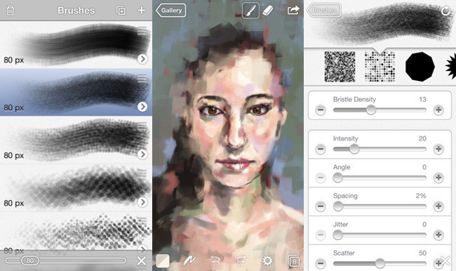This screenshot has height=271, width=456.
Task: Decrease Bristle Density with minus button
Action: tap(321, 110)
